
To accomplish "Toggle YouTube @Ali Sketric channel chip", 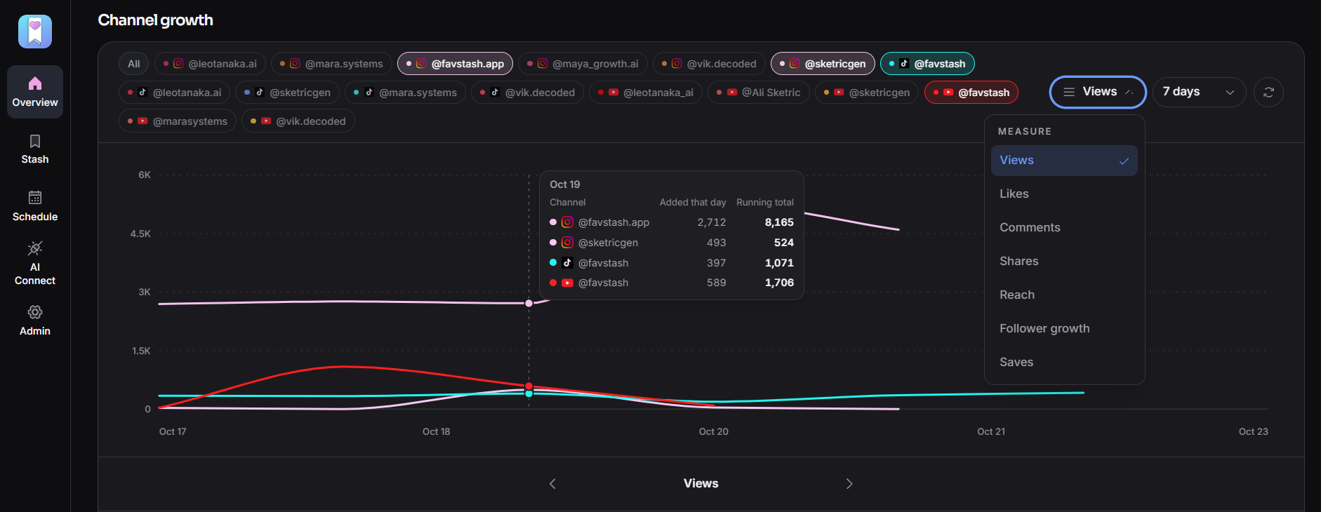I will (759, 92).
